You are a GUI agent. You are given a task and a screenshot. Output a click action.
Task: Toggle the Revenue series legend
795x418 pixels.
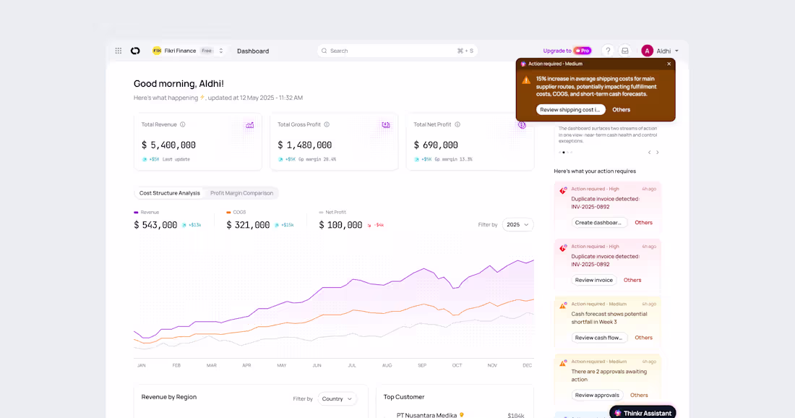[147, 212]
